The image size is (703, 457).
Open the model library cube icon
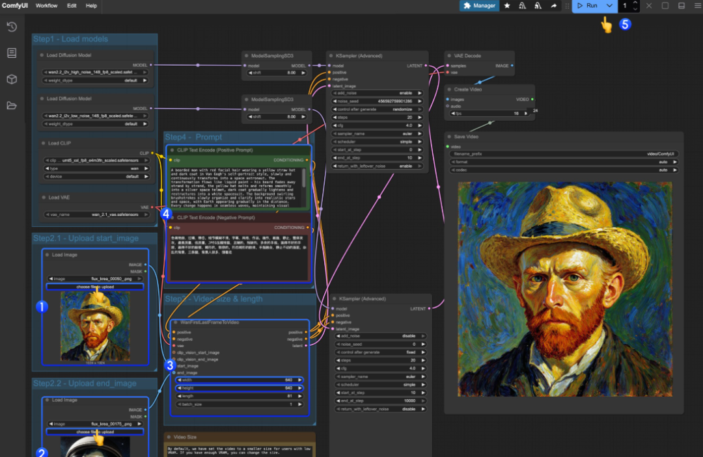point(12,79)
